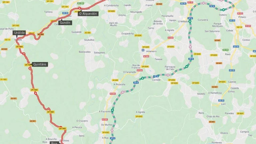Click the Parroquia de Calo label
The height and width of the screenshot is (144, 256).
coord(170,68)
